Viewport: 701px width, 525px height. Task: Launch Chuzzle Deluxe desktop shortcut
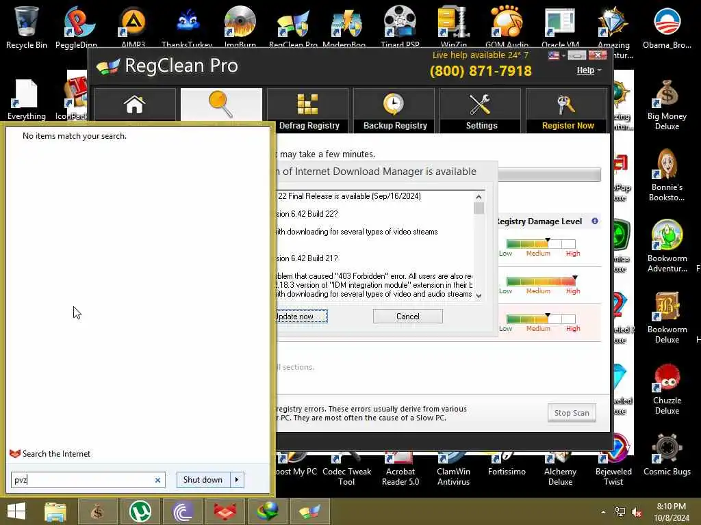[667, 389]
